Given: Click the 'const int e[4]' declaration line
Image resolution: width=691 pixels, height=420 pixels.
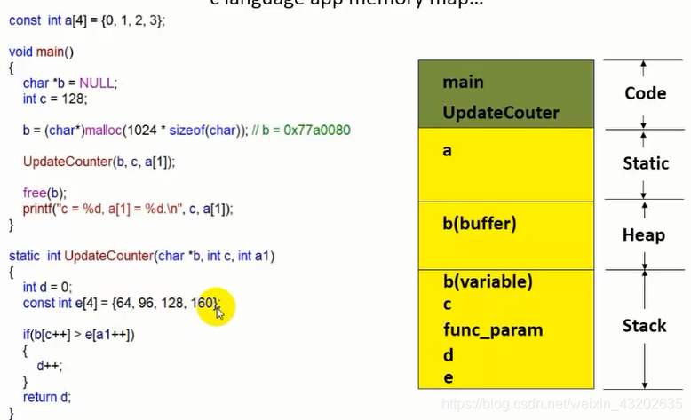Looking at the screenshot, I should pos(122,303).
